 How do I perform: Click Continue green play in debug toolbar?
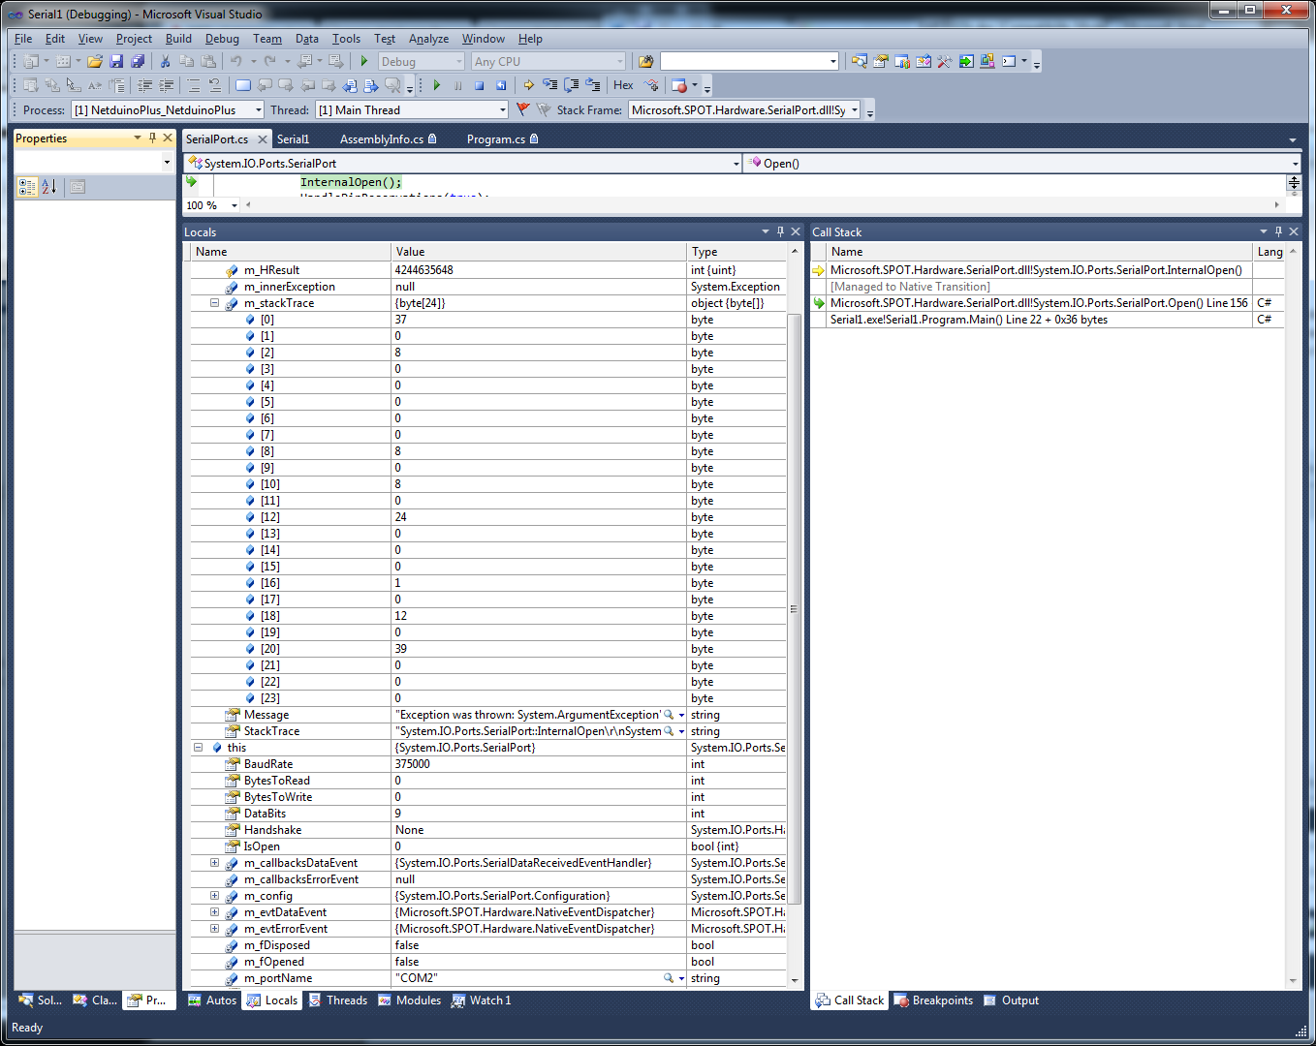(437, 85)
